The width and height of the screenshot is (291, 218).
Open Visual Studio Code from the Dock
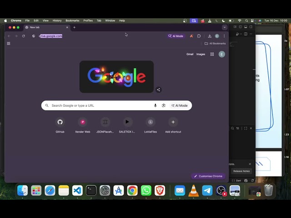(x=77, y=190)
